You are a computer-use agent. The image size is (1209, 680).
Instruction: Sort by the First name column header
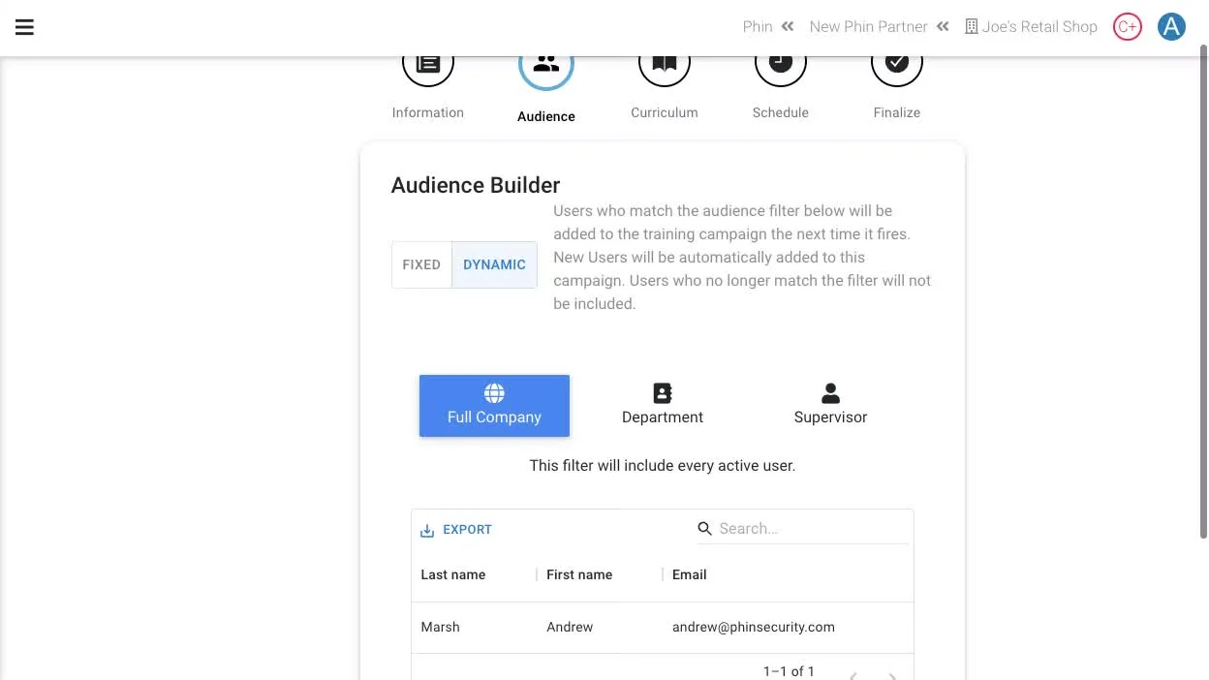point(579,574)
